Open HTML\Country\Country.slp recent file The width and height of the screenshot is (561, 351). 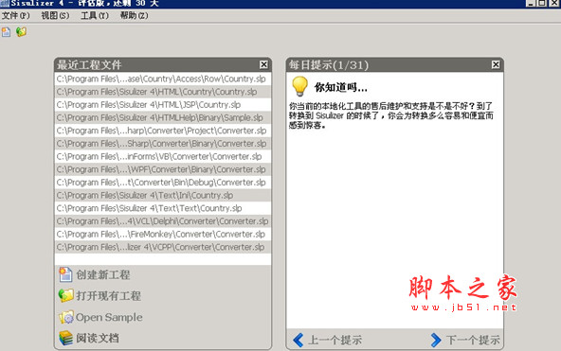pos(163,92)
